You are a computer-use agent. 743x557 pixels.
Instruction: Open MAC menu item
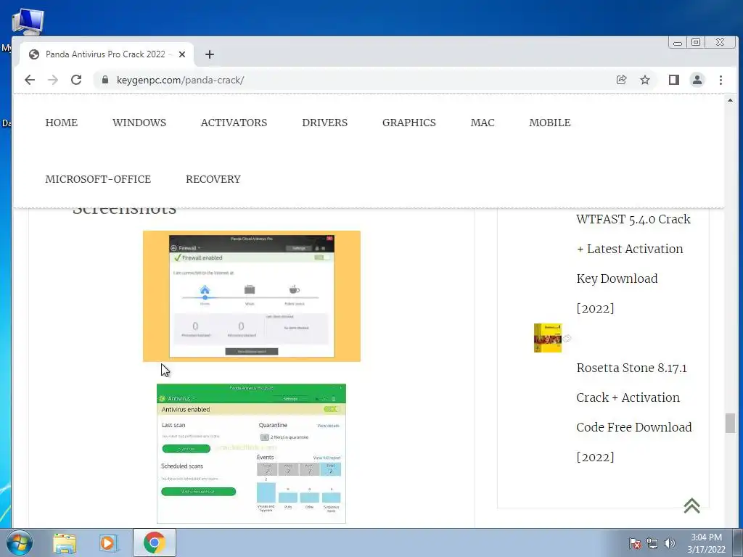click(483, 123)
